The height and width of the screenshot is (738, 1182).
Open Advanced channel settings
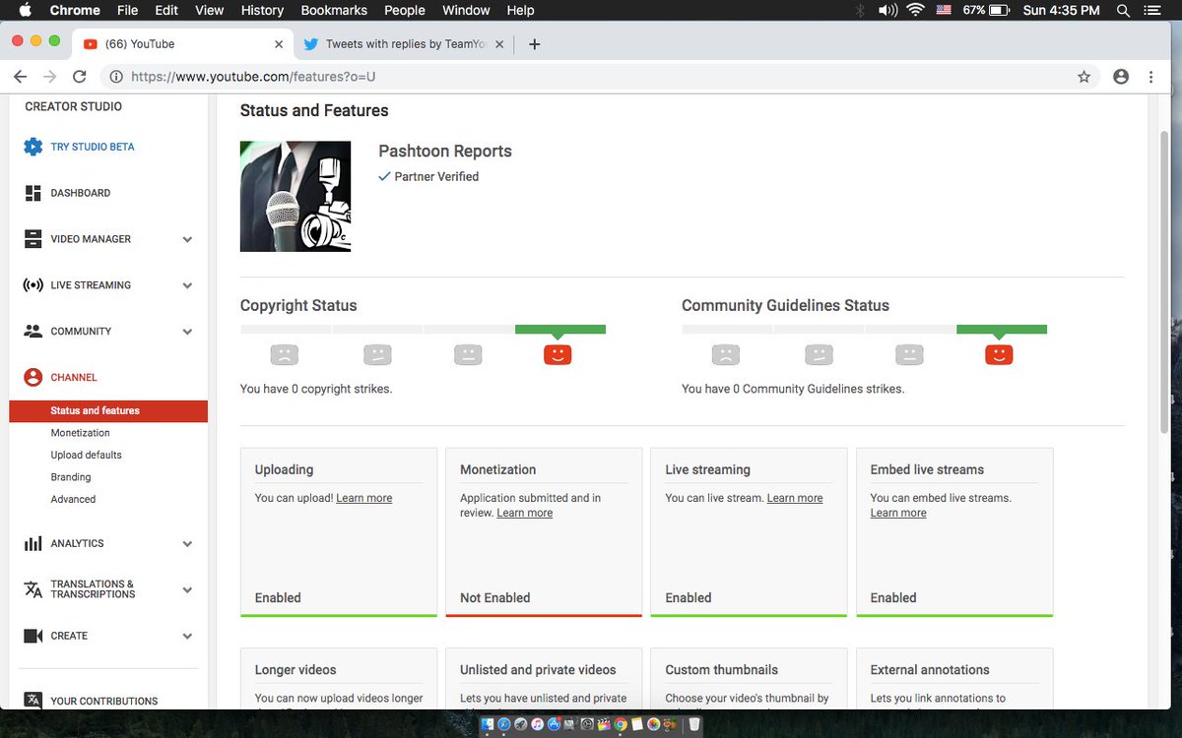(74, 499)
